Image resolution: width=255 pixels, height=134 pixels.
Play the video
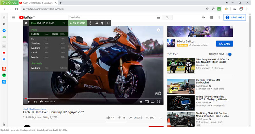coord(29,102)
